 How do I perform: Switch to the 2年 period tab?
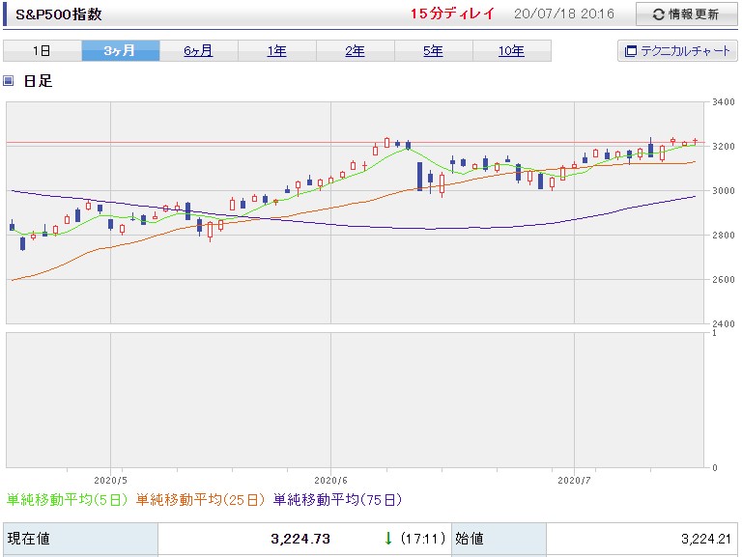[355, 50]
